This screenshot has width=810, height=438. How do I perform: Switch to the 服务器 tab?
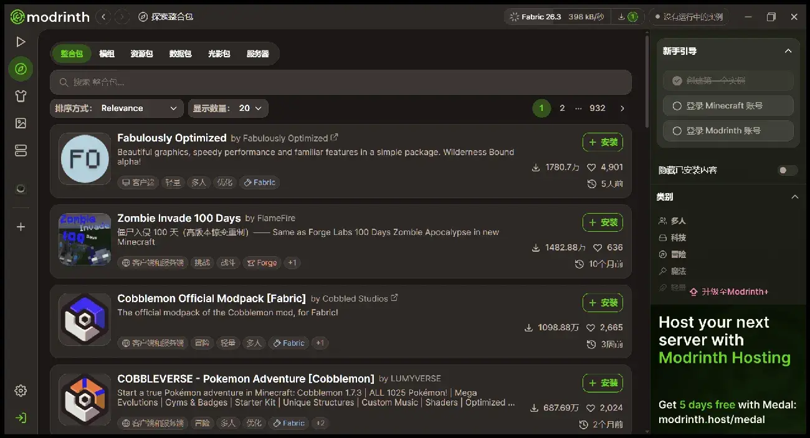[x=257, y=54]
